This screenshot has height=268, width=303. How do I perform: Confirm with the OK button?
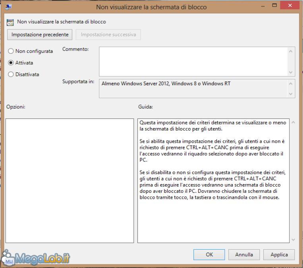tap(209, 254)
